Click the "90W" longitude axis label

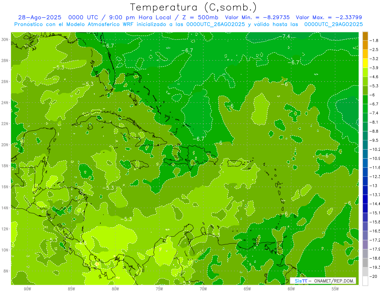point(28,289)
